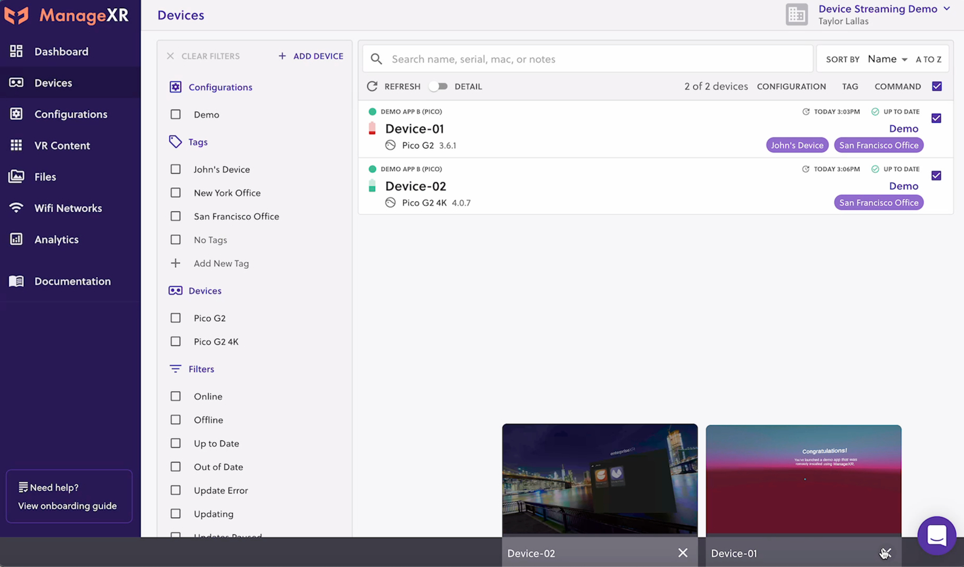Viewport: 964px width, 567px height.
Task: Click the Device-01 stream thumbnail
Action: click(804, 479)
